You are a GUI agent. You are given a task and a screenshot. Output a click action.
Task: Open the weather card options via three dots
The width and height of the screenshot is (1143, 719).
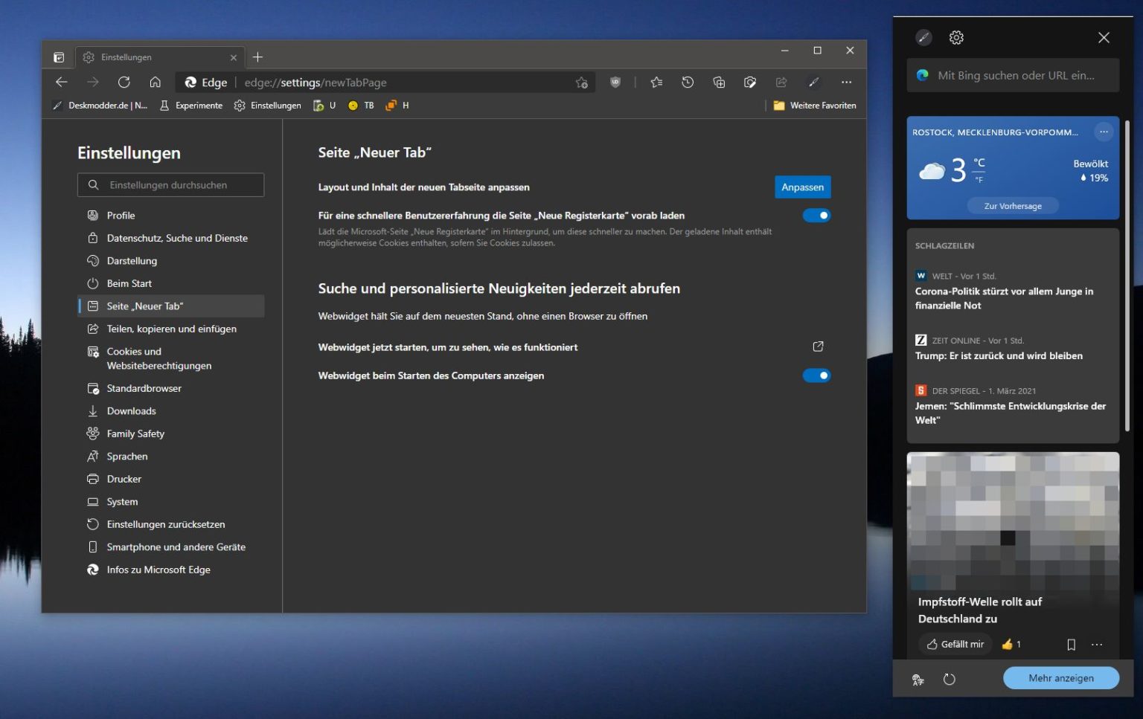point(1104,132)
